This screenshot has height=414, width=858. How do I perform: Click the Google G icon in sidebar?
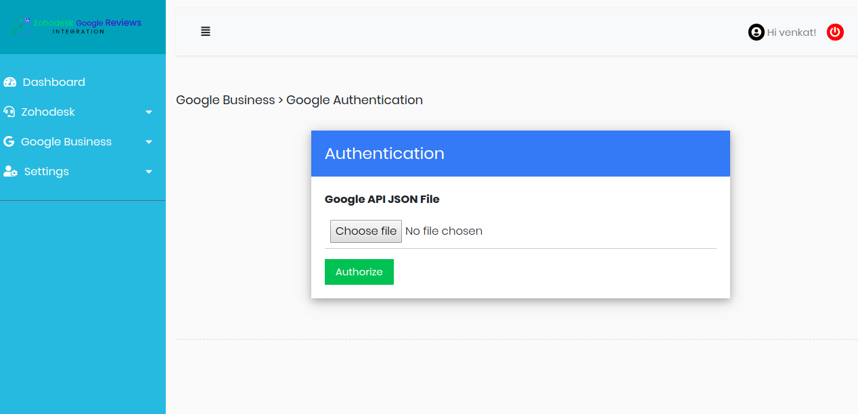[x=9, y=141]
